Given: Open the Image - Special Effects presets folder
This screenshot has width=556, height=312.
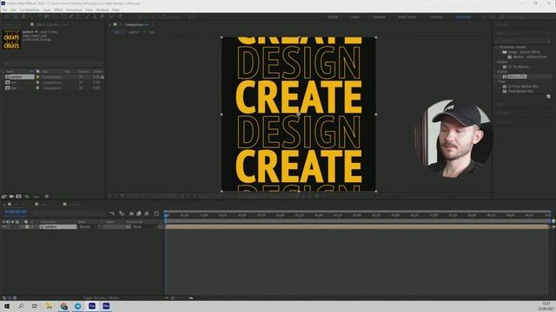Looking at the screenshot, I should [x=520, y=52].
